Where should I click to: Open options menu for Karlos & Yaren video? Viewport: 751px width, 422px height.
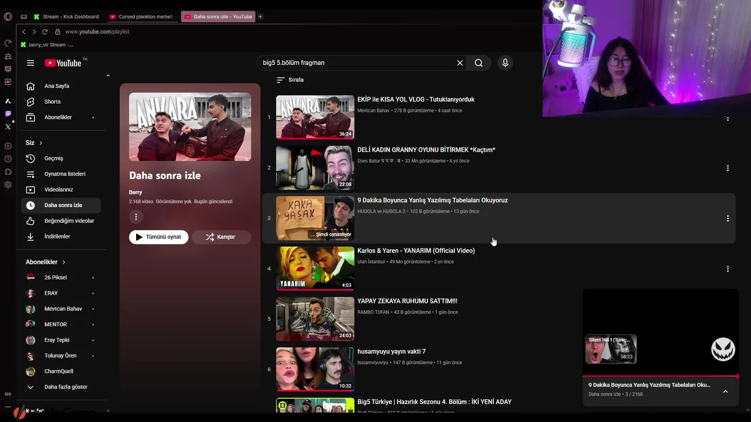728,268
